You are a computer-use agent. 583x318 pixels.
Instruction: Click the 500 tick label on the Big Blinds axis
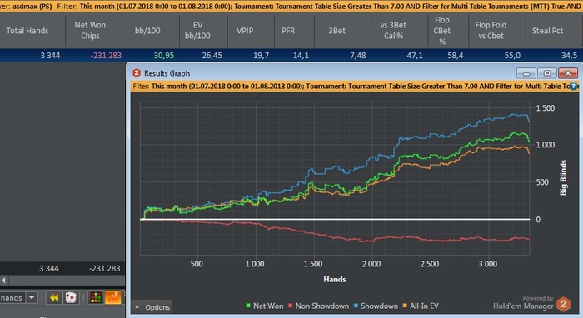tap(542, 182)
